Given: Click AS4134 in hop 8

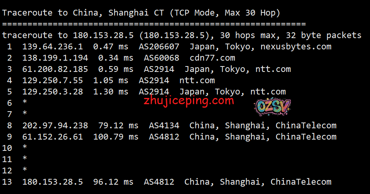Looking at the screenshot, I should pos(164,126).
